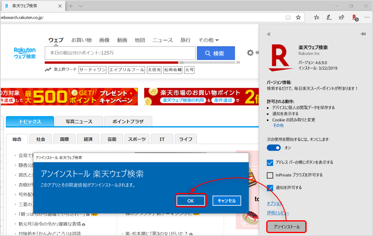Image resolution: width=373 pixels, height=236 pixels.
Task: Click the trending word サーティワン
Action: click(92, 70)
